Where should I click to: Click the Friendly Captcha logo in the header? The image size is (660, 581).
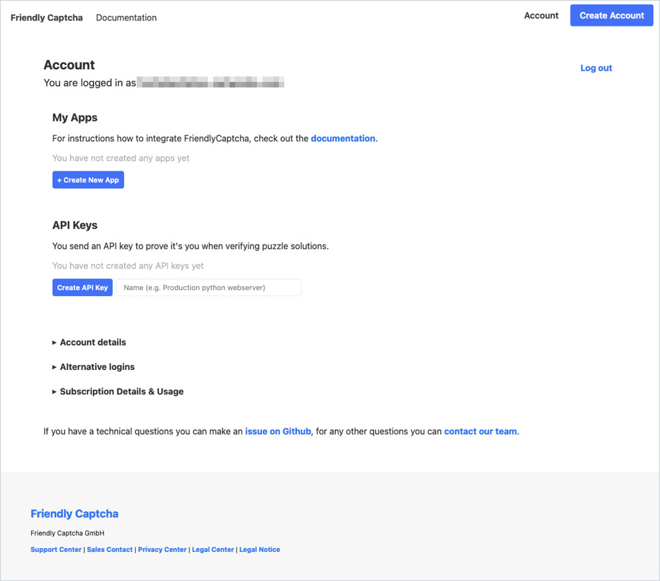(46, 18)
